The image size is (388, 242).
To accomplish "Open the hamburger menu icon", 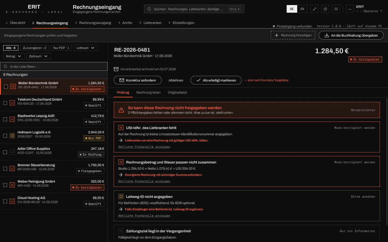I will point(336,9).
